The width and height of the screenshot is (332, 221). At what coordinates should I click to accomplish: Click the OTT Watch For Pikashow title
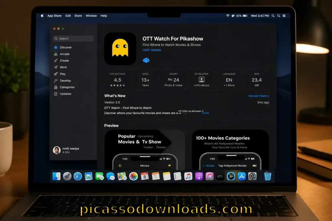173,39
